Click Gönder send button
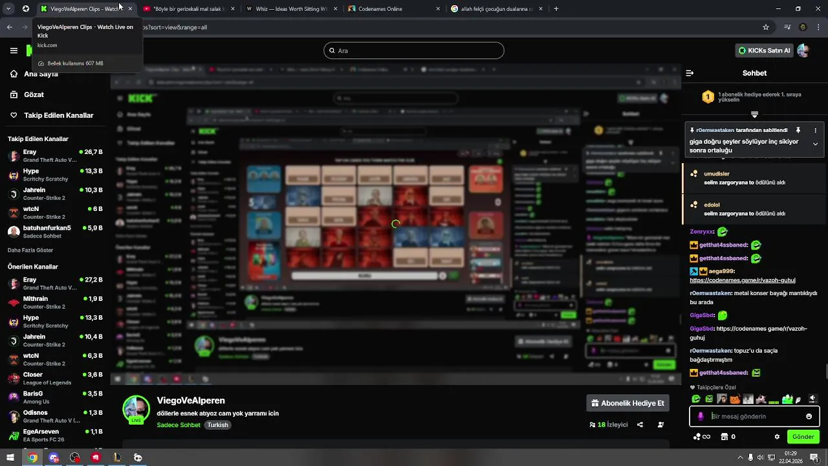This screenshot has width=828, height=466. click(803, 437)
